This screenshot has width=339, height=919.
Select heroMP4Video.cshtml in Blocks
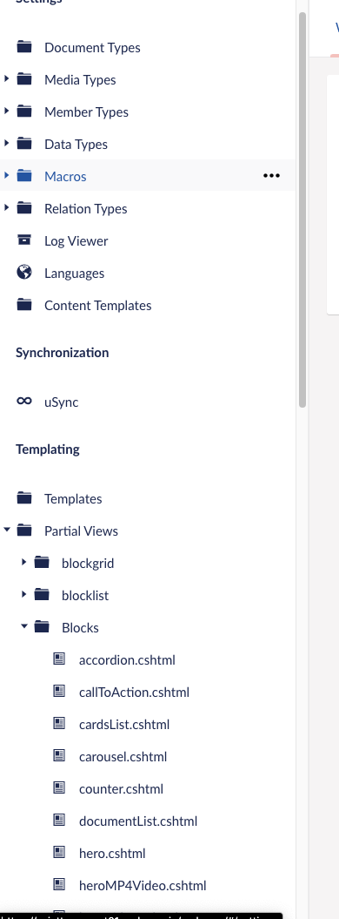143,886
